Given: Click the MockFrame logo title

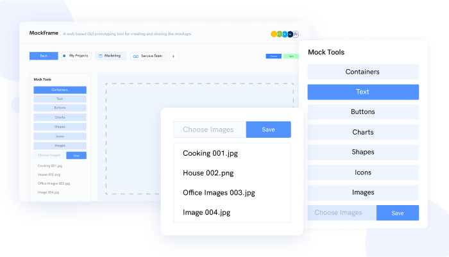Looking at the screenshot, I should [44, 33].
